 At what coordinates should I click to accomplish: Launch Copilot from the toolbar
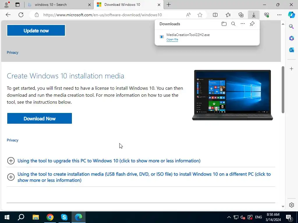pos(291,15)
